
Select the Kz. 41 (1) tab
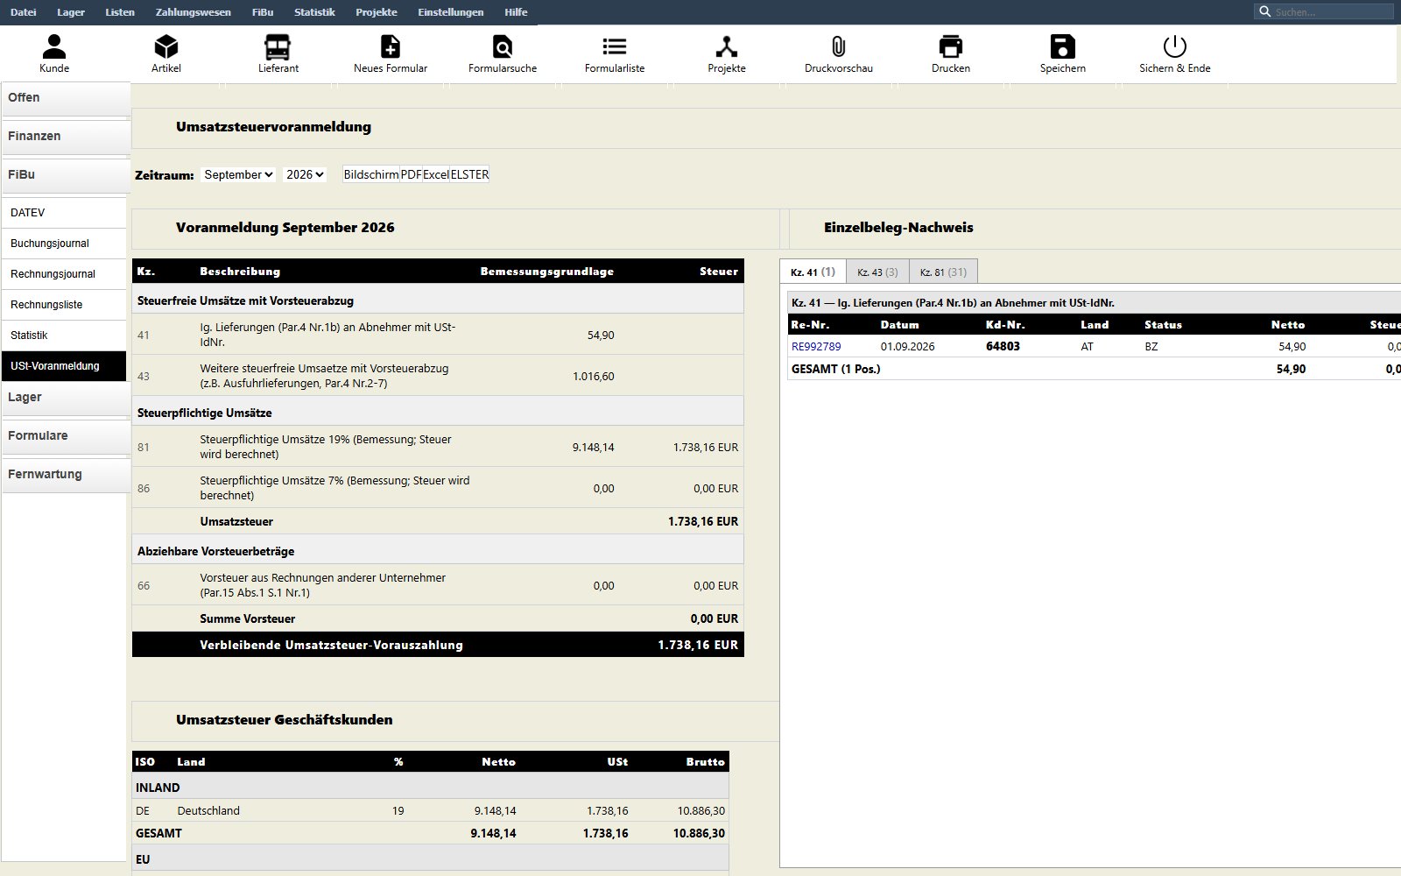coord(813,272)
